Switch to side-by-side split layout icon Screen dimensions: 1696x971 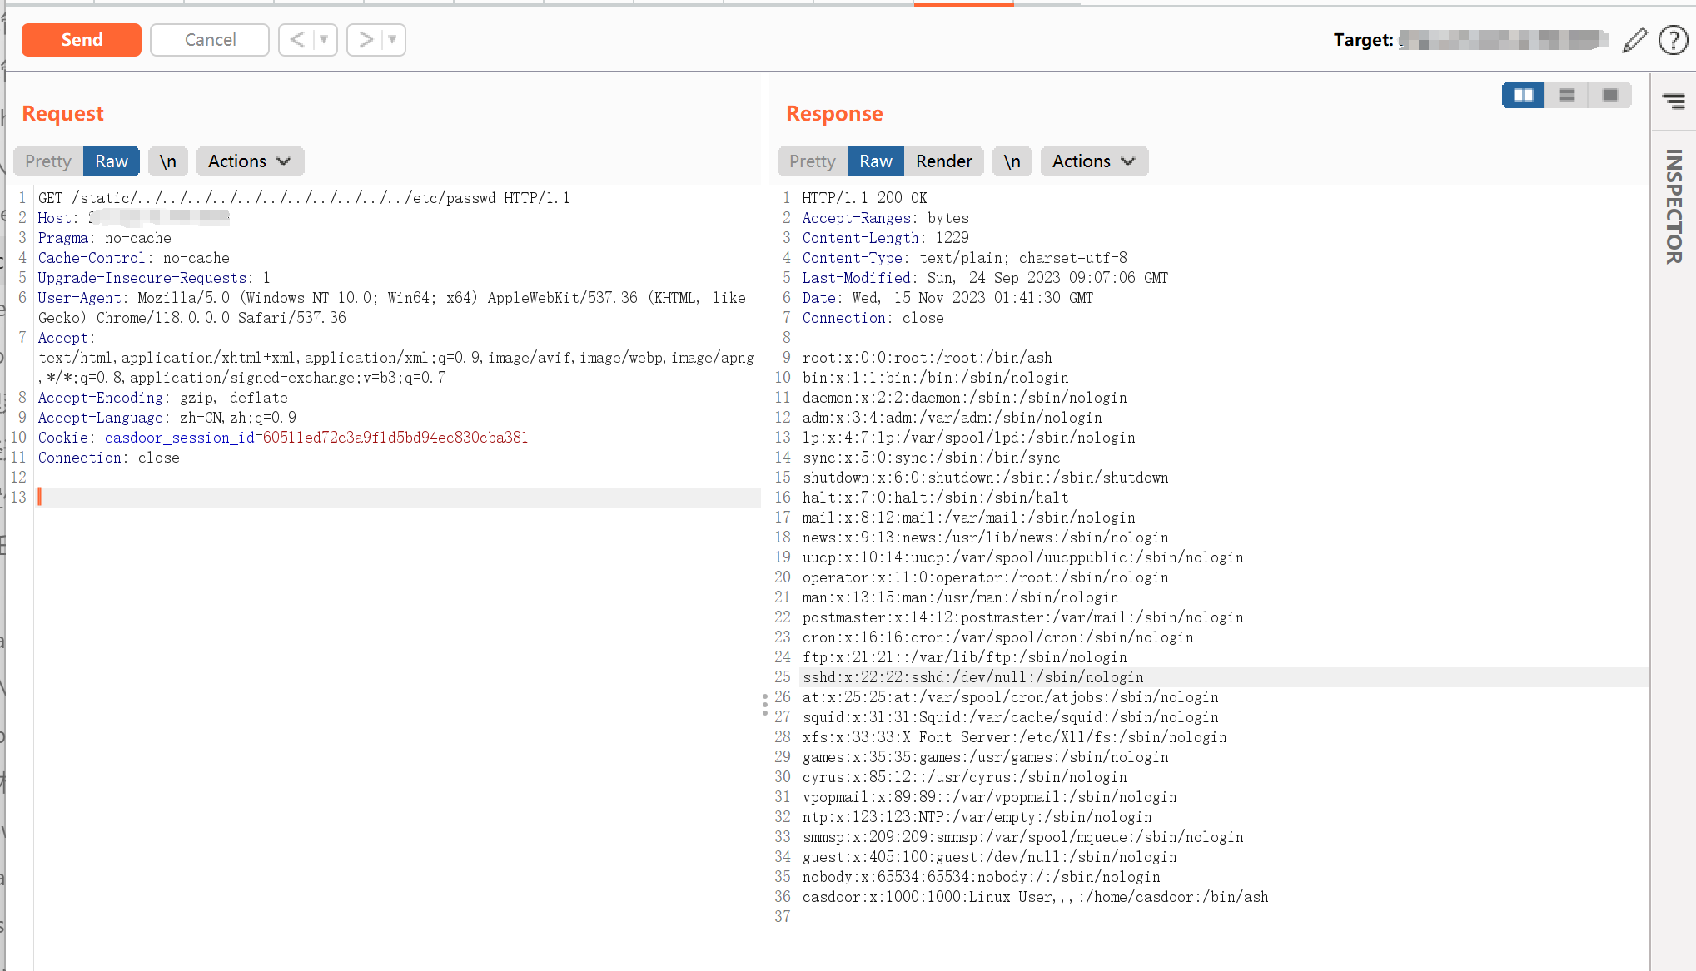point(1523,95)
